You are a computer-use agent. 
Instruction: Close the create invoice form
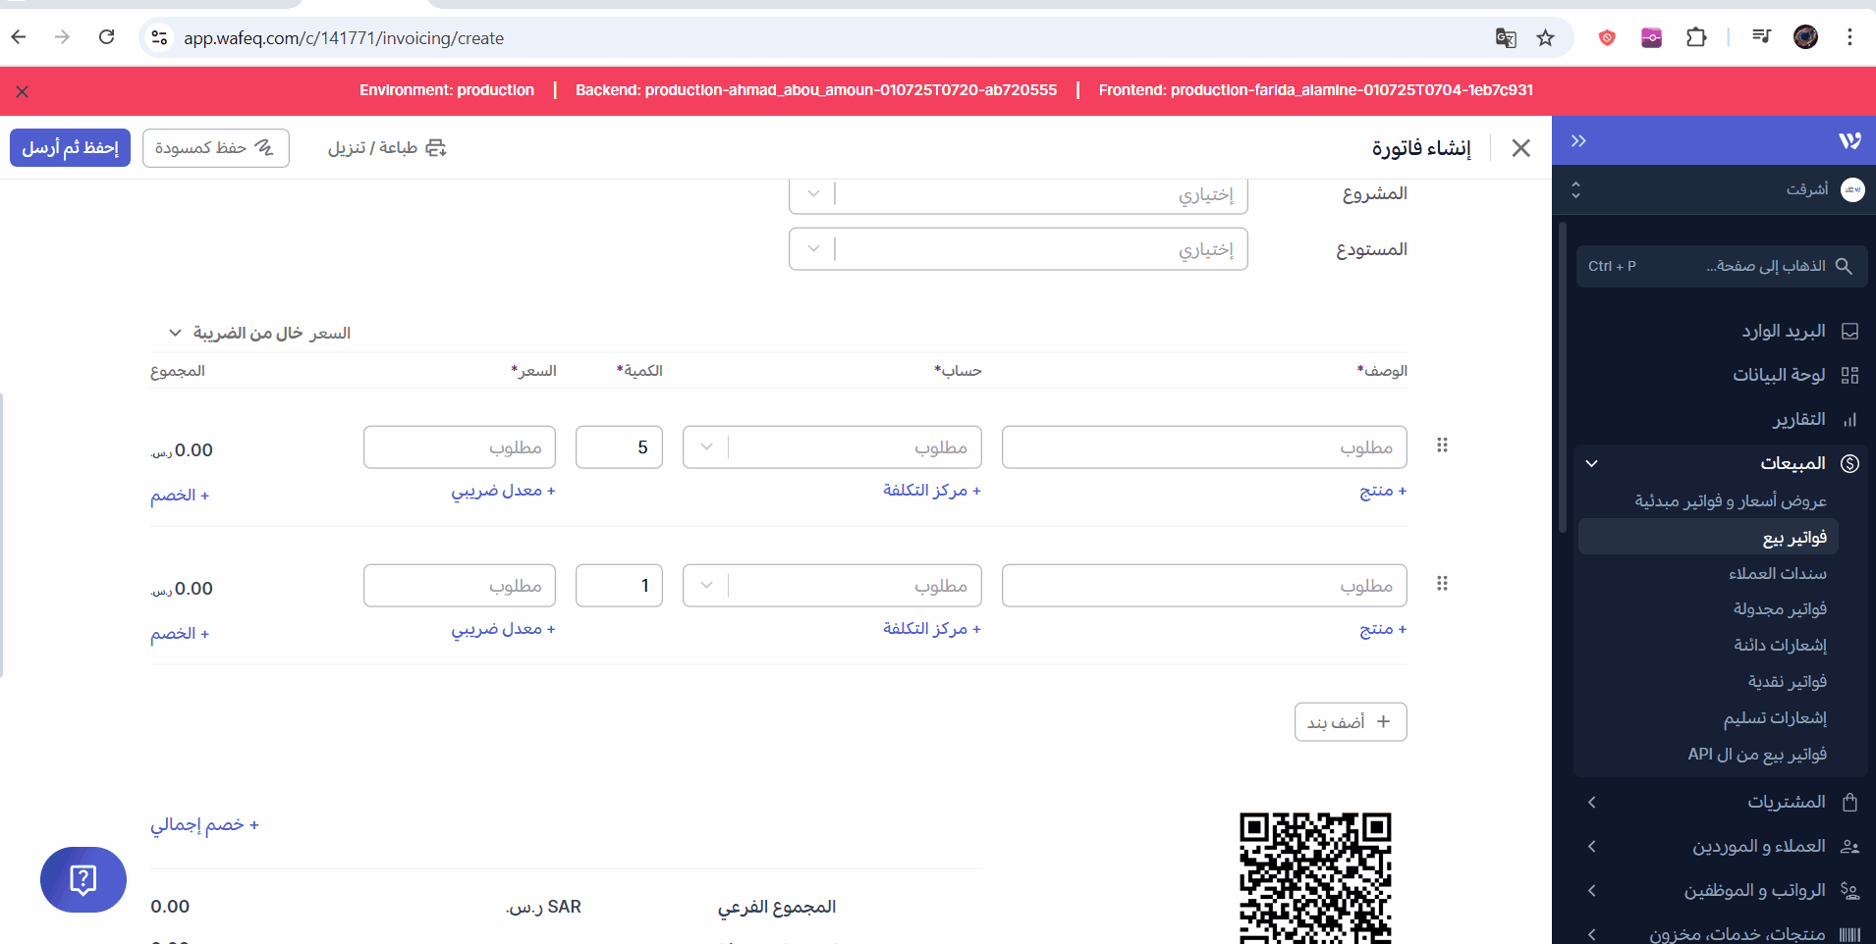pyautogui.click(x=1520, y=148)
